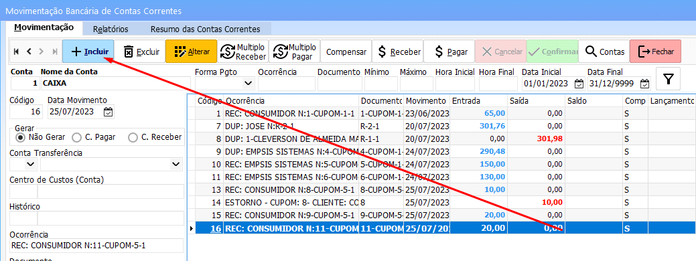
Task: Switch to Relatórios tab
Action: tap(111, 29)
